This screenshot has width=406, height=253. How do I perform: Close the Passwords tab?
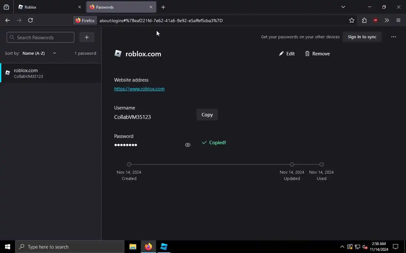(x=151, y=7)
